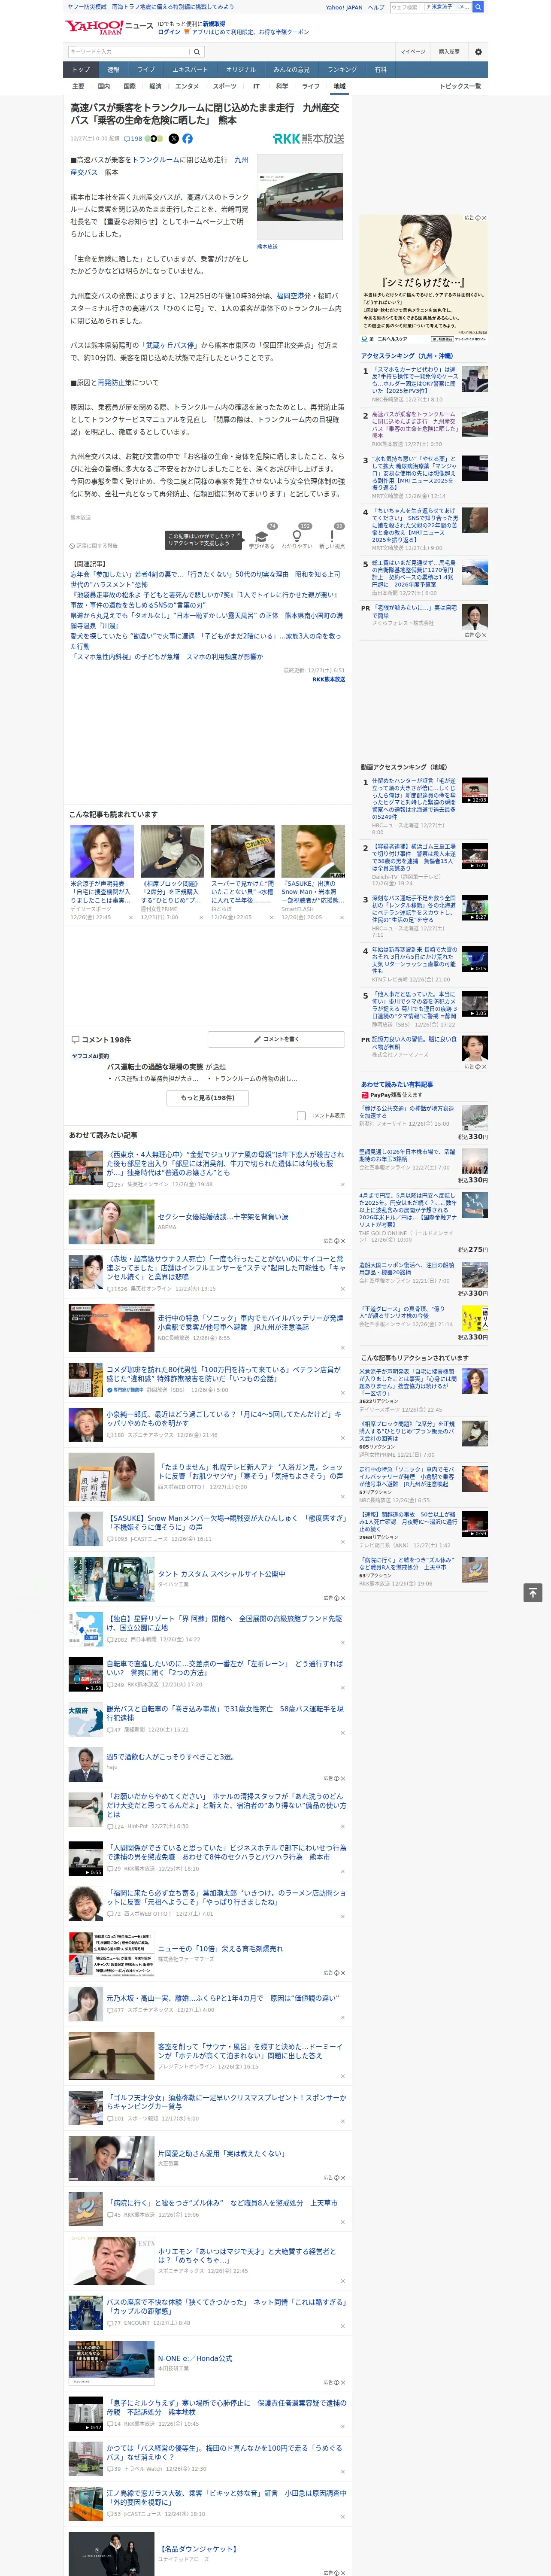Open the settings gear icon in header
The image size is (551, 2576).
click(x=477, y=52)
